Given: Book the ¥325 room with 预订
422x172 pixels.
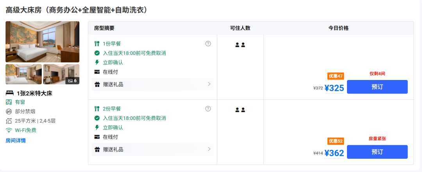Looking at the screenshot, I should click(x=377, y=87).
